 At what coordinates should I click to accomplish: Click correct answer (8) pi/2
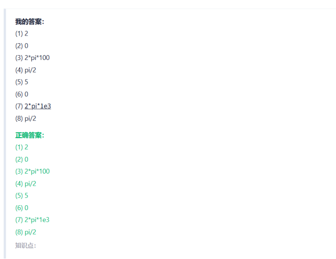click(x=26, y=232)
